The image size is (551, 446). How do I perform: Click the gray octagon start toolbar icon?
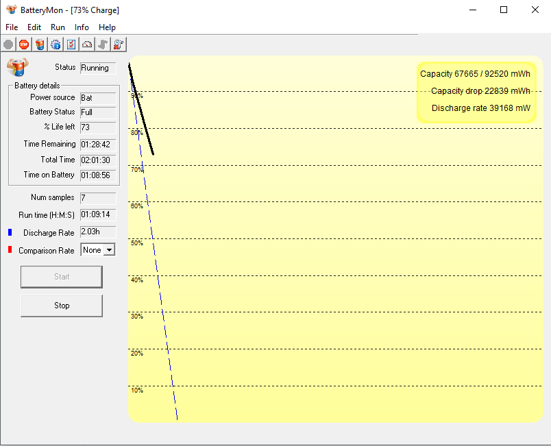click(x=8, y=45)
